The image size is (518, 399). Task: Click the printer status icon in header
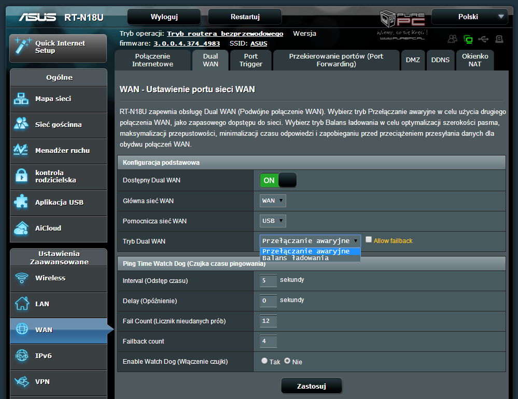(x=499, y=39)
